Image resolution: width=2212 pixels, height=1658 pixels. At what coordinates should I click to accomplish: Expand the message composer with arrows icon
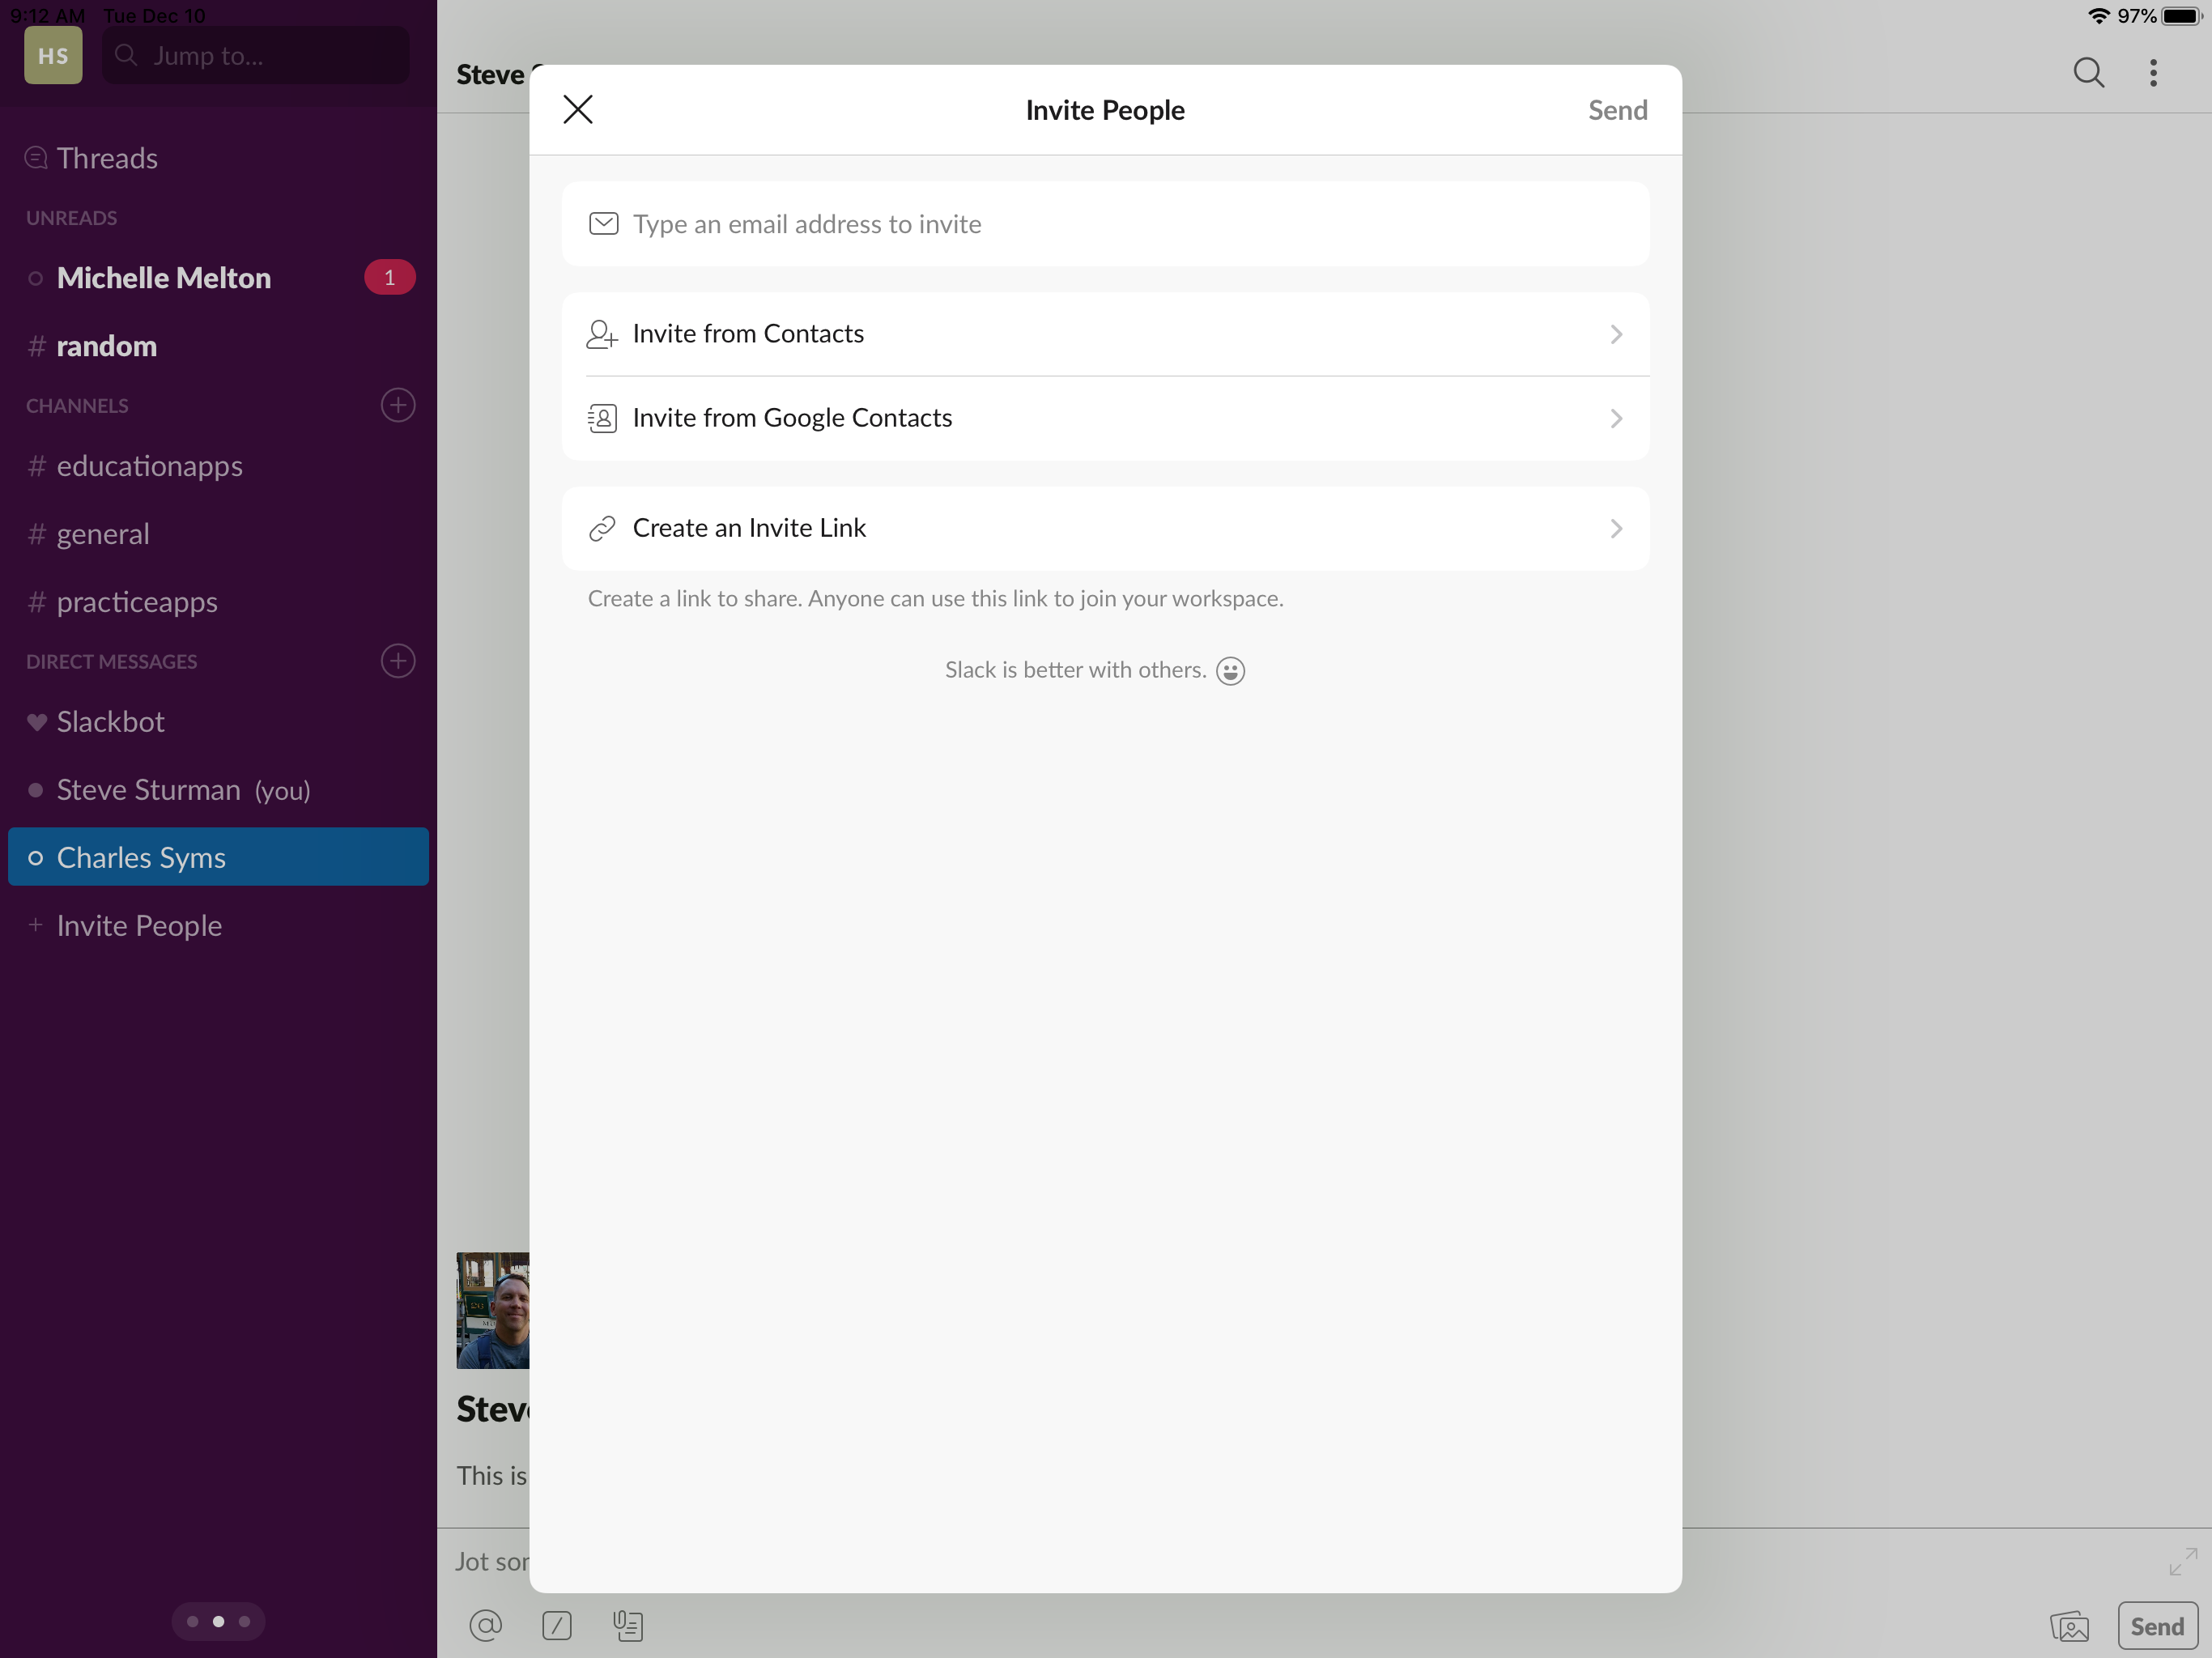[2182, 1561]
